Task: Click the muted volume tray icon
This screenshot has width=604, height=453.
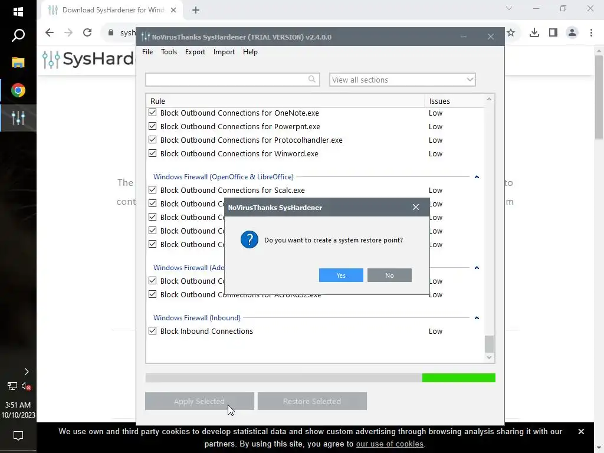Action: pos(26,386)
